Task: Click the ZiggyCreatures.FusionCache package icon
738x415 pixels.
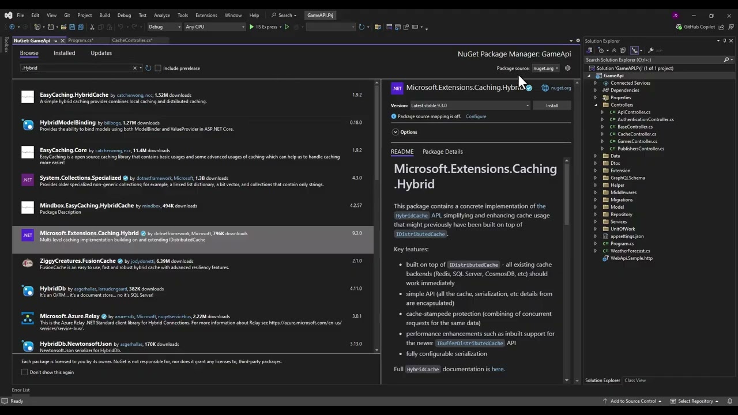Action: click(x=28, y=263)
